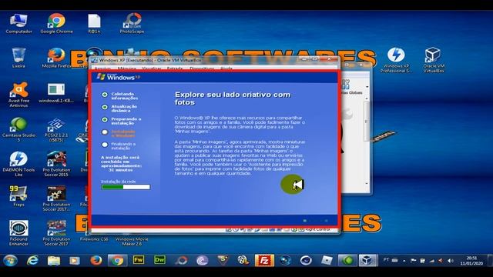Select the R@1n file on the desktop

click(94, 24)
